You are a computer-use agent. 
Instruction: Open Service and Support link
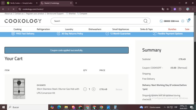point(55,13)
